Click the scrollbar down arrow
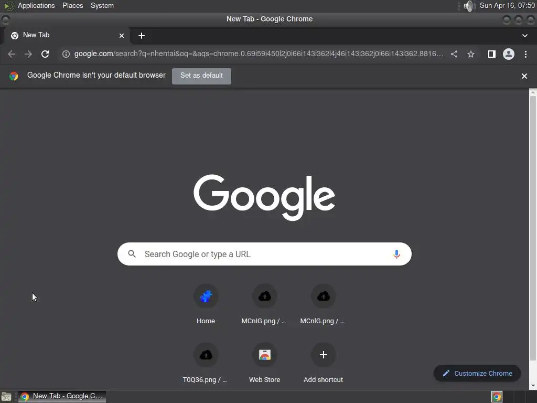Screen dimensions: 537x403 tap(533, 386)
